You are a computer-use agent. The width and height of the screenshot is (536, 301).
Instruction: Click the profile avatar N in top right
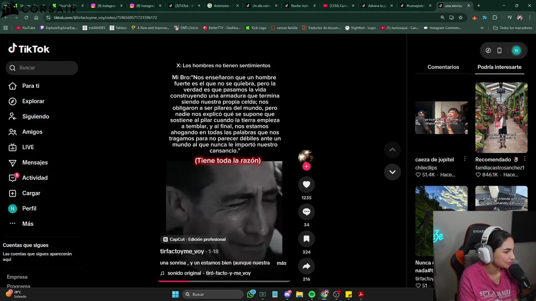point(516,51)
